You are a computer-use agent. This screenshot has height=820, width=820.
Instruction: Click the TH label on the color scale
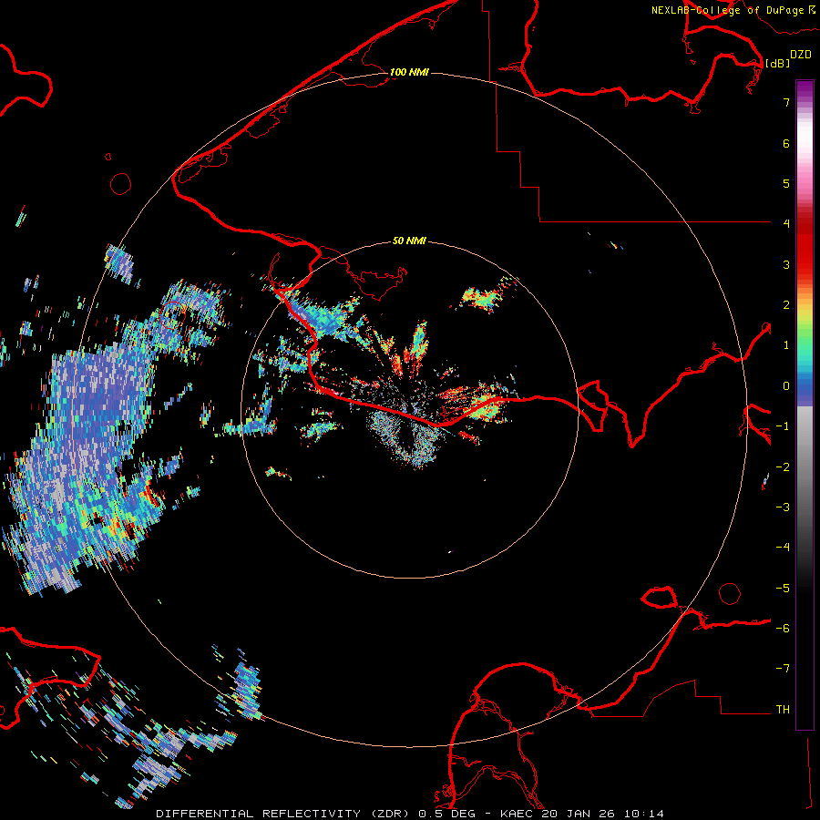783,709
